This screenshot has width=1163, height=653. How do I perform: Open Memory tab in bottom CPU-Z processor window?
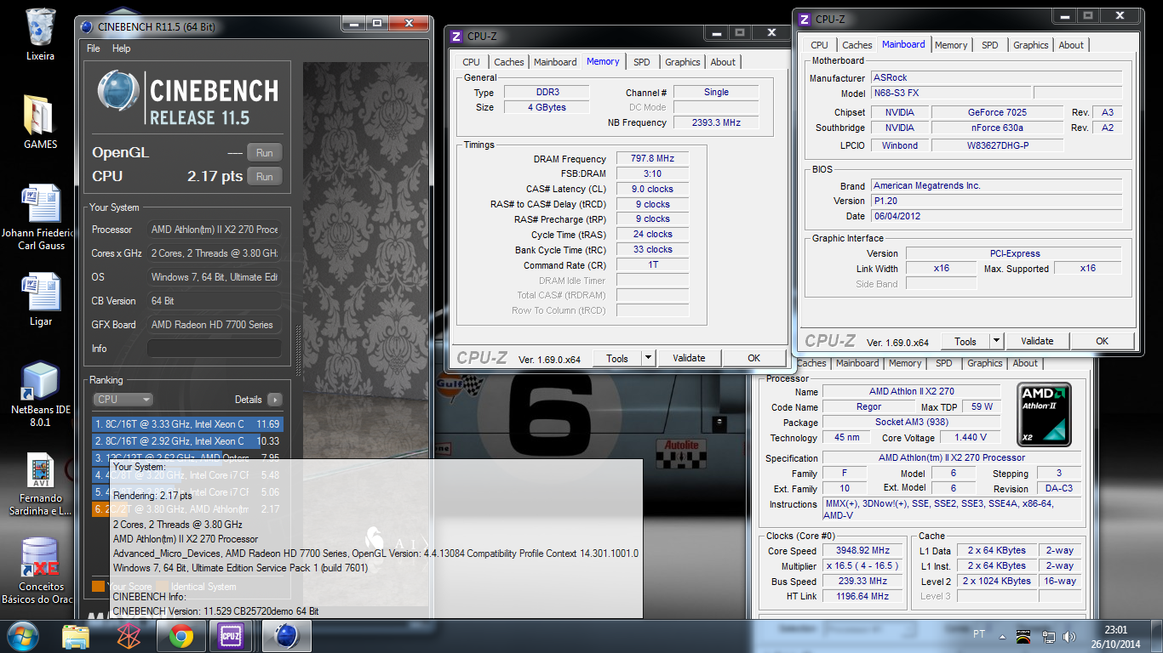(x=905, y=363)
